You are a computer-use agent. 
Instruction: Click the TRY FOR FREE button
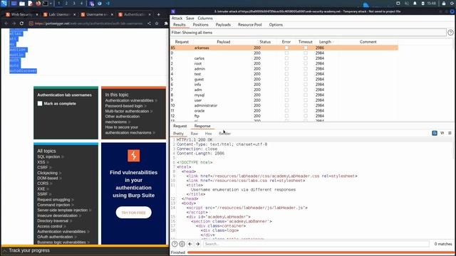click(133, 213)
